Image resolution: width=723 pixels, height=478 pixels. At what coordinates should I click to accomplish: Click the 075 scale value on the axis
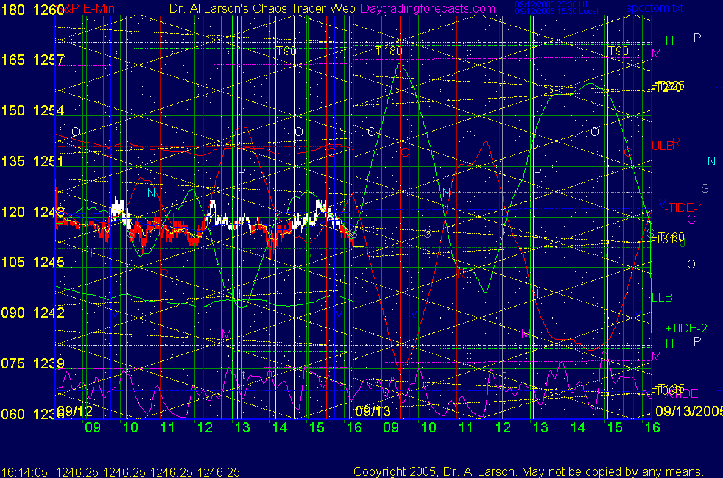(13, 363)
